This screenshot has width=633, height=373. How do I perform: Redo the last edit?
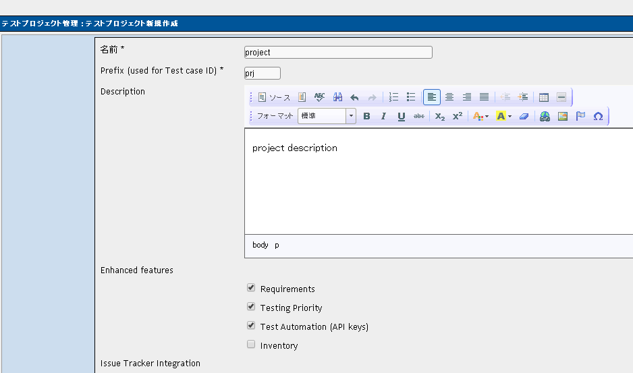click(x=373, y=97)
